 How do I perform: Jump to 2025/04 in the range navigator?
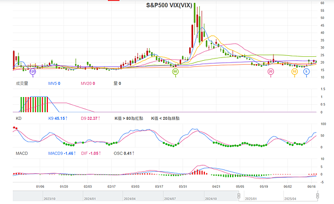291,198
